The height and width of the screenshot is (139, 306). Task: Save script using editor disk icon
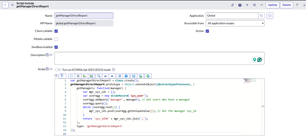pyautogui.click(x=134, y=76)
